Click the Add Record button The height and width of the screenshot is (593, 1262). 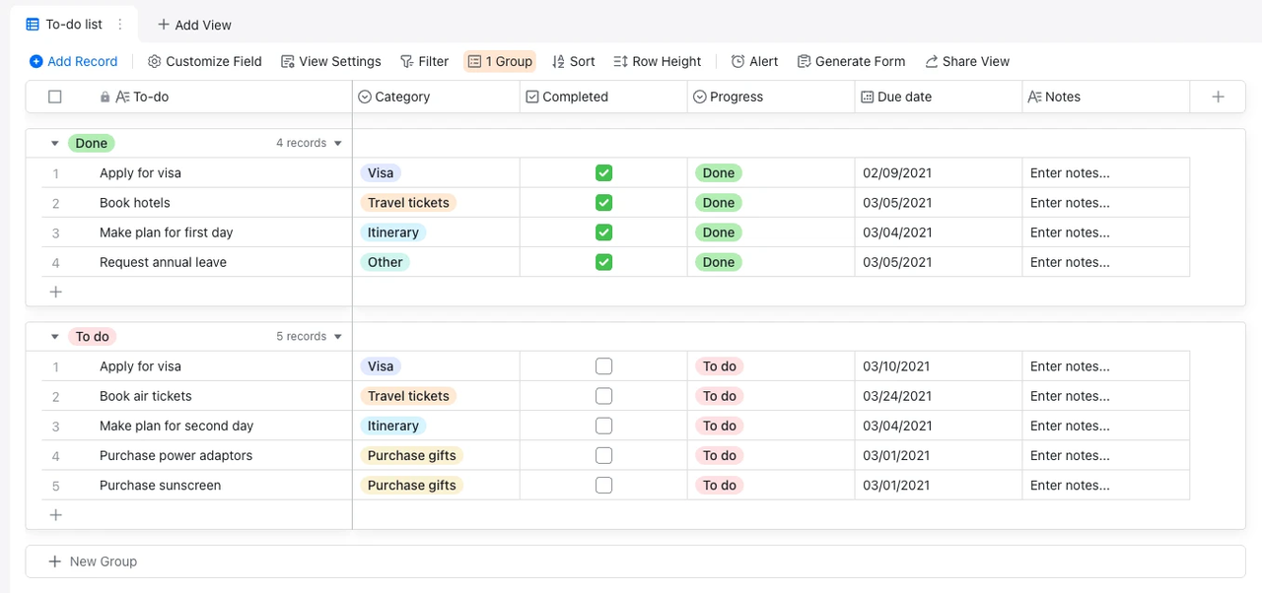click(x=74, y=61)
